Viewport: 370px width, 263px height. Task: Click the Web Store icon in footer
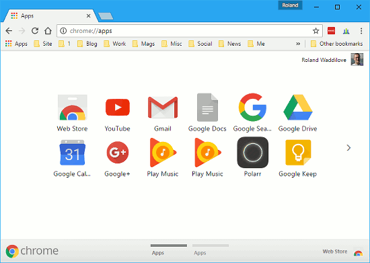358,253
